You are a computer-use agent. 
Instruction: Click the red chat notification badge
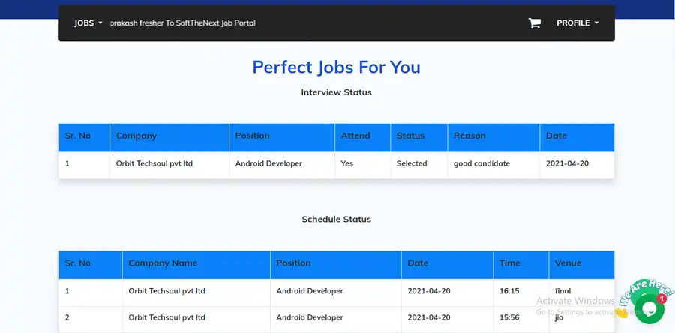(x=661, y=298)
